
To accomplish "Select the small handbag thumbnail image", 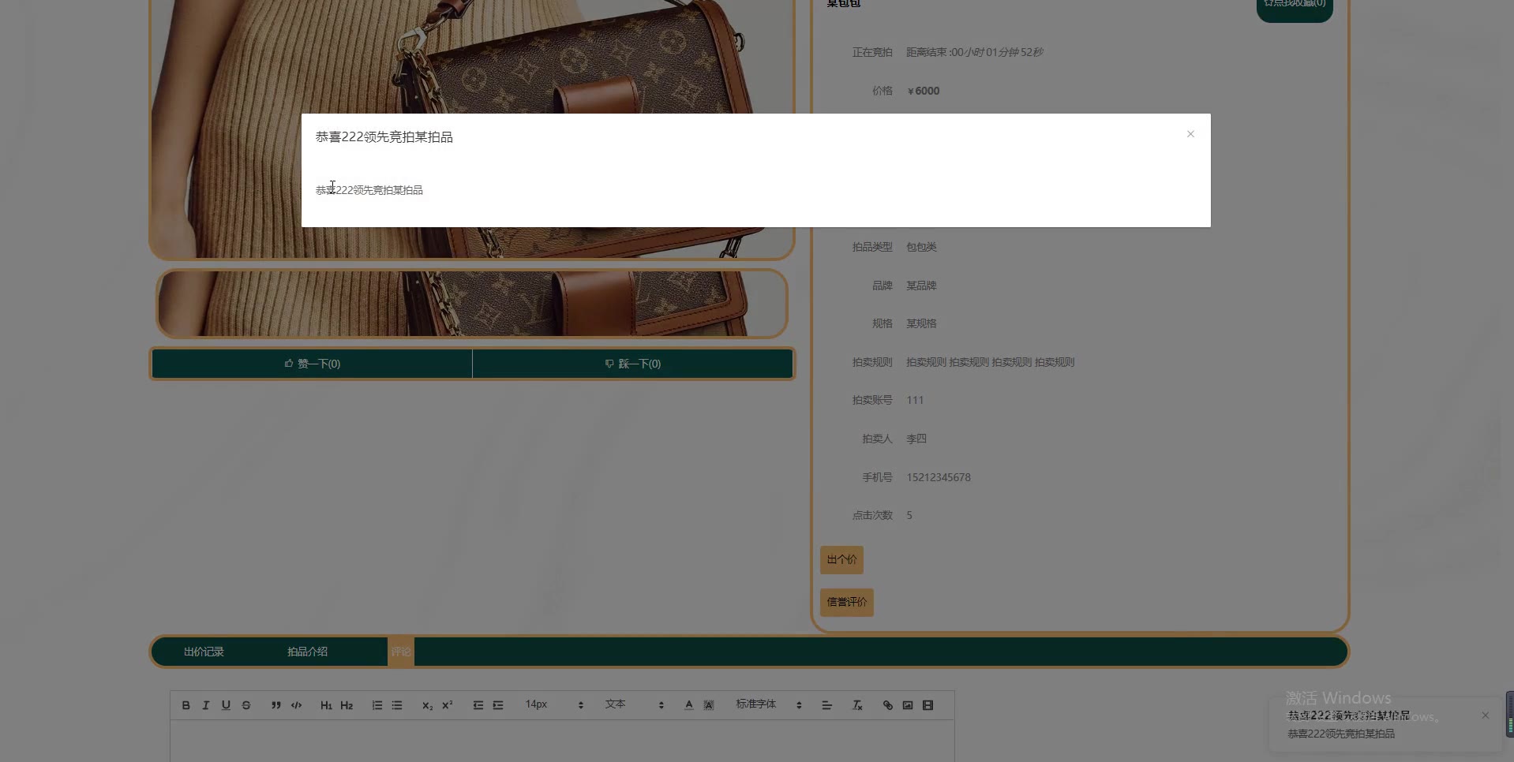I will (x=472, y=304).
